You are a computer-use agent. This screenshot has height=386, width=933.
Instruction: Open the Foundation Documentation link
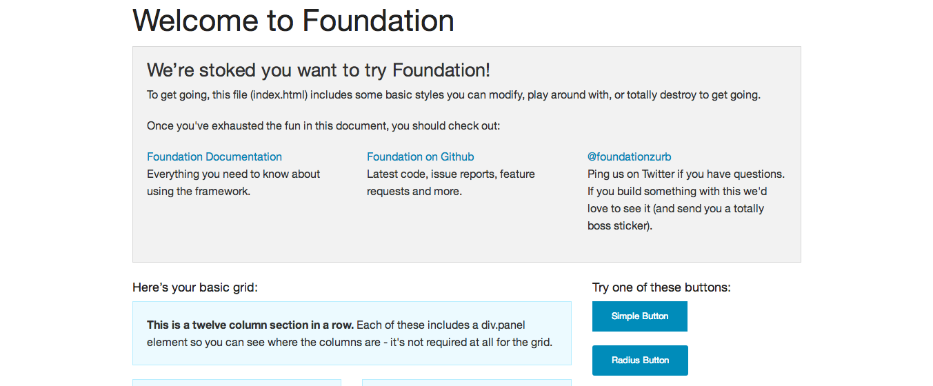(214, 157)
